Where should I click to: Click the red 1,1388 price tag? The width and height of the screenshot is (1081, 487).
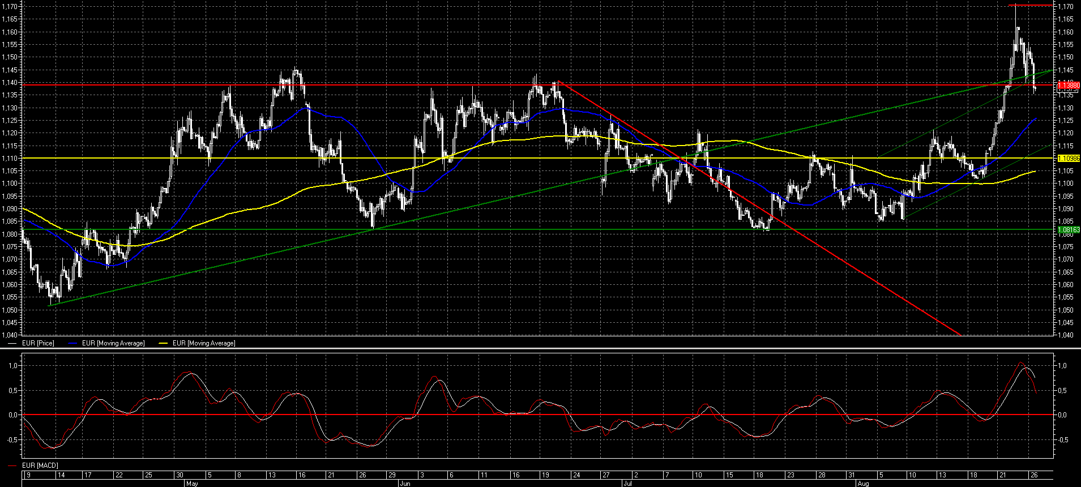(1068, 86)
